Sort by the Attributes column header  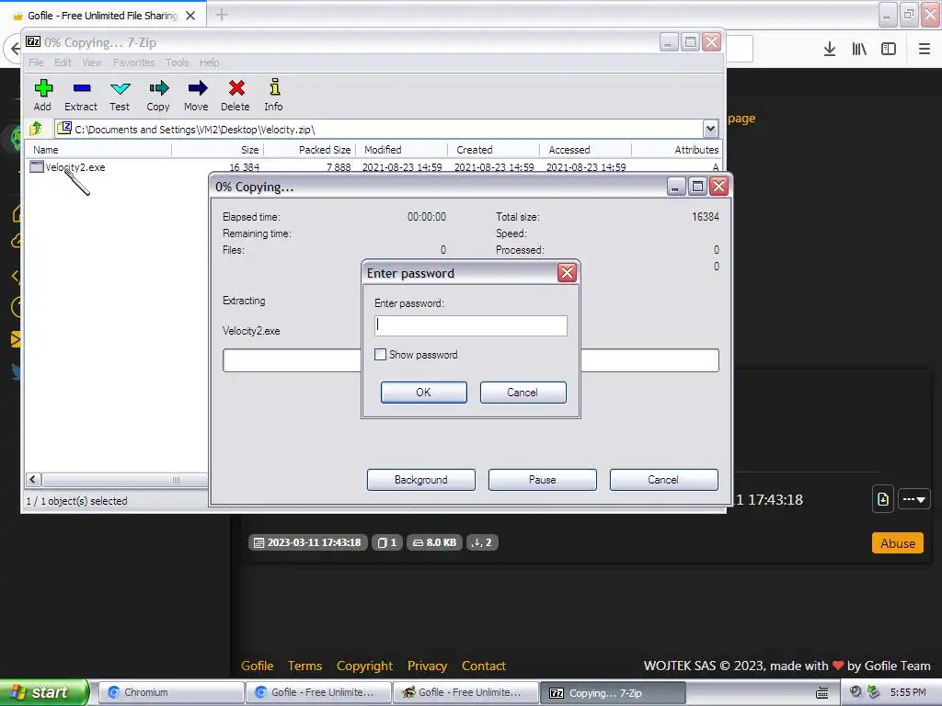click(x=677, y=150)
